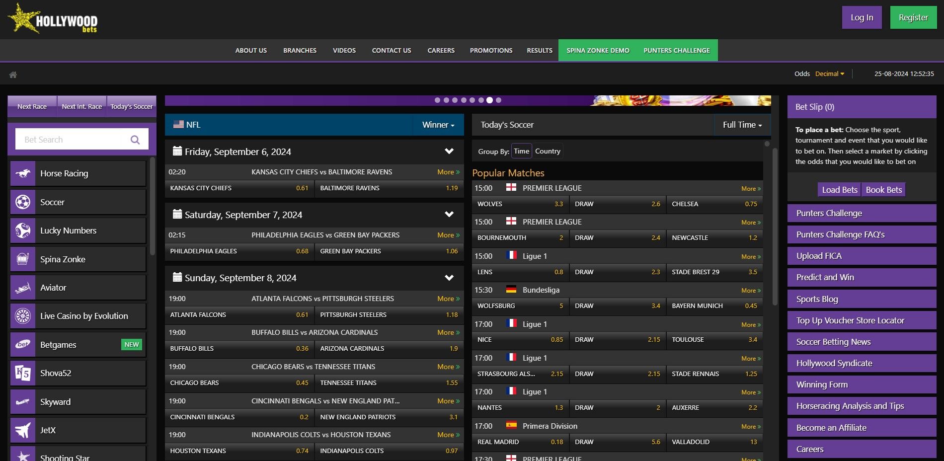
Task: Click the Bet Search magnifier icon
Action: 135,140
